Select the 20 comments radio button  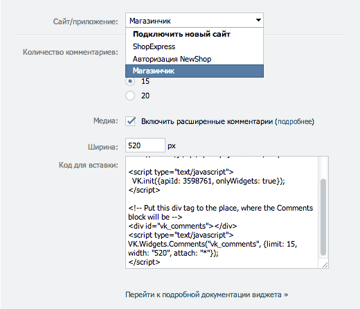click(130, 96)
